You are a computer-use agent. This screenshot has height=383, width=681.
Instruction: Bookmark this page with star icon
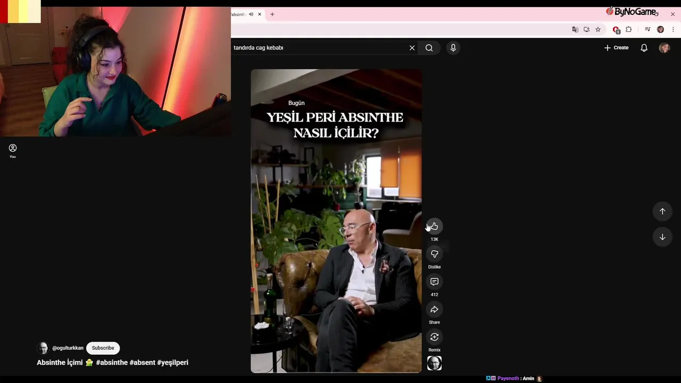point(598,30)
